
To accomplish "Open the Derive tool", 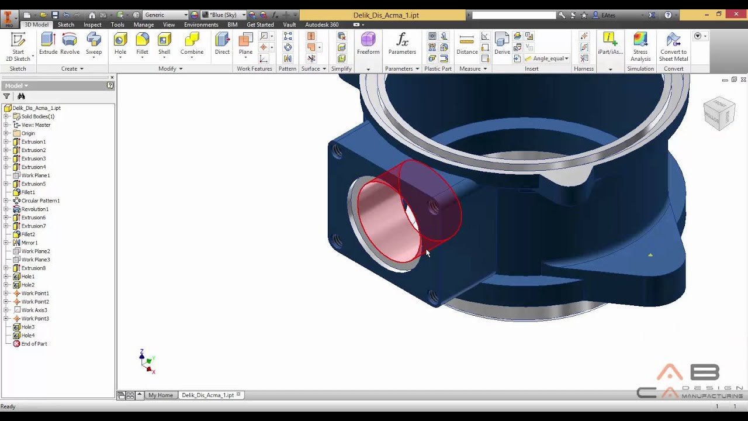I will (502, 44).
